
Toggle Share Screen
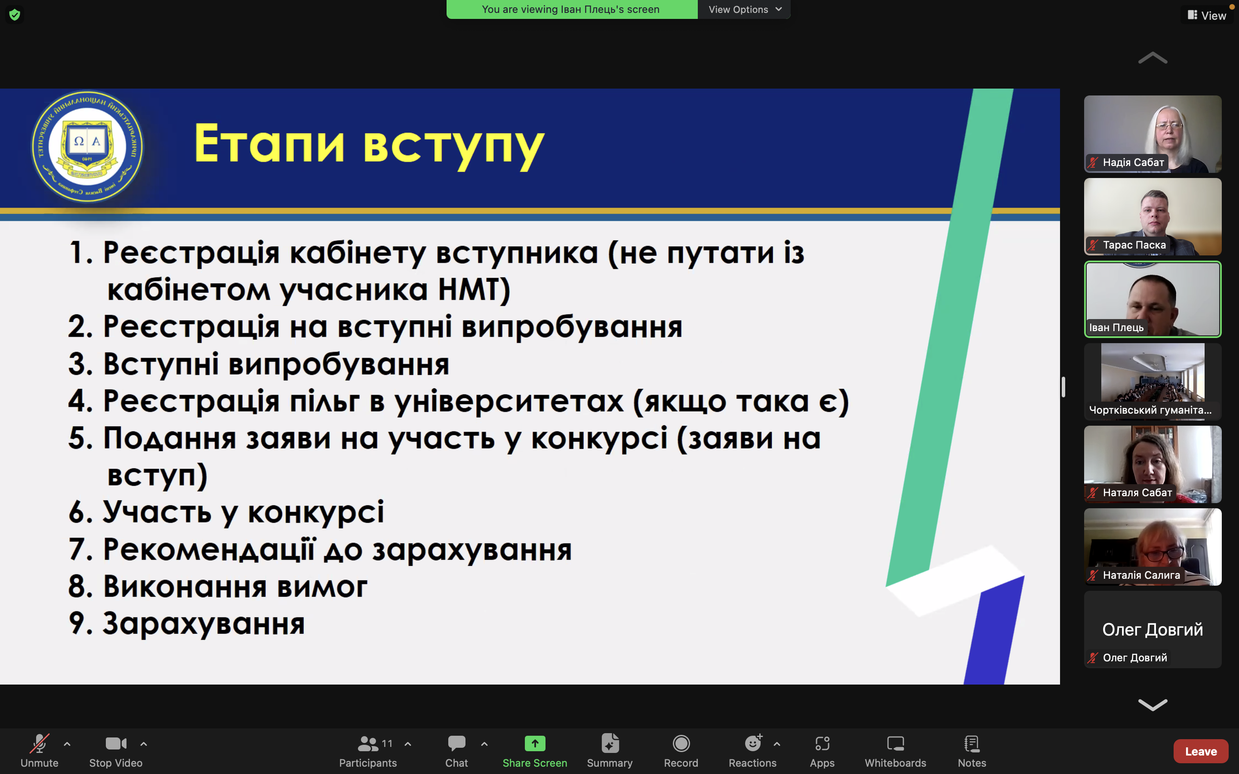pos(535,751)
